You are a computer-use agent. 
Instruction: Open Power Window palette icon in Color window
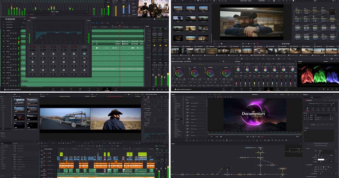pyautogui.click(x=258, y=58)
